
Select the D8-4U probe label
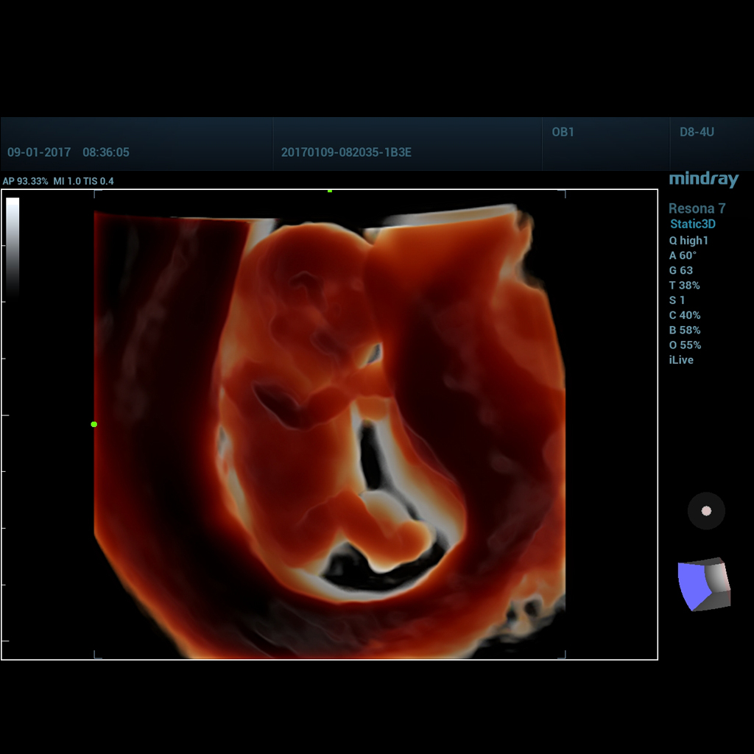(x=697, y=133)
